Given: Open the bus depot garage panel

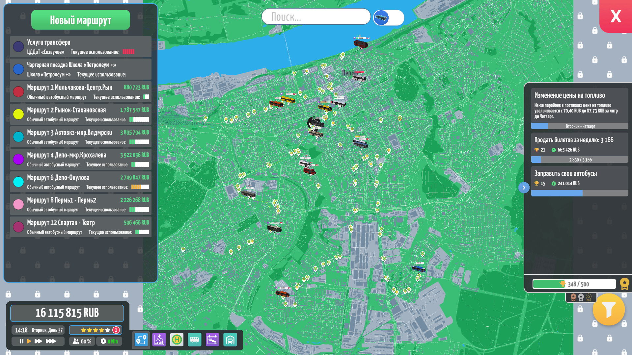Looking at the screenshot, I should click(230, 340).
